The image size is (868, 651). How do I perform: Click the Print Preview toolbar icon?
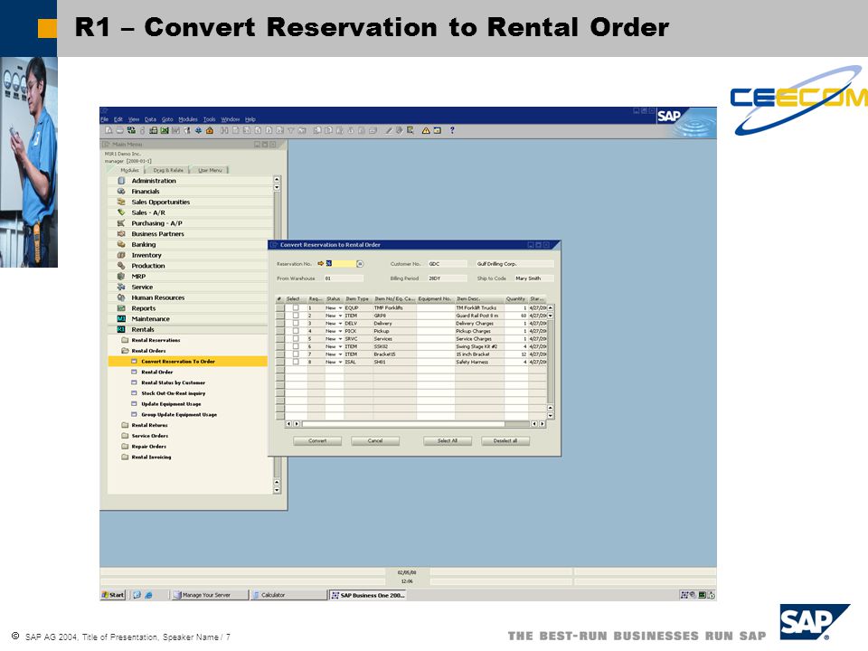108,130
